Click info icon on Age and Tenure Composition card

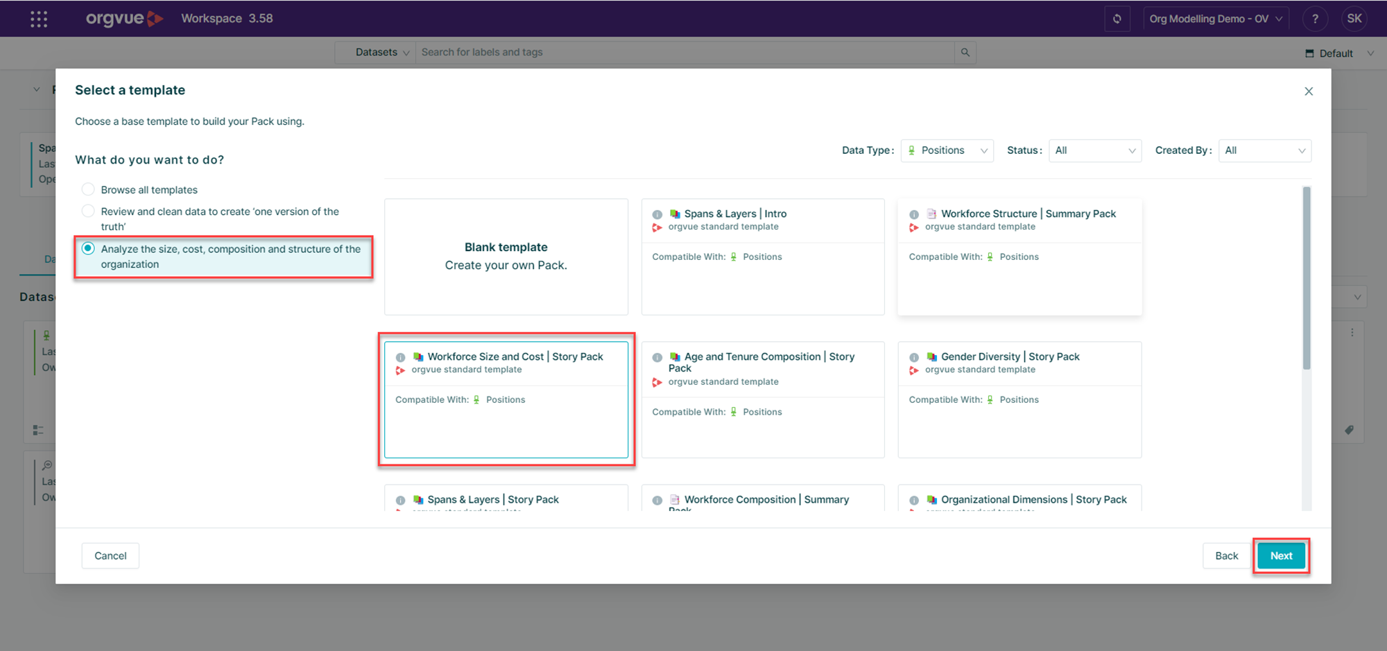click(x=657, y=357)
